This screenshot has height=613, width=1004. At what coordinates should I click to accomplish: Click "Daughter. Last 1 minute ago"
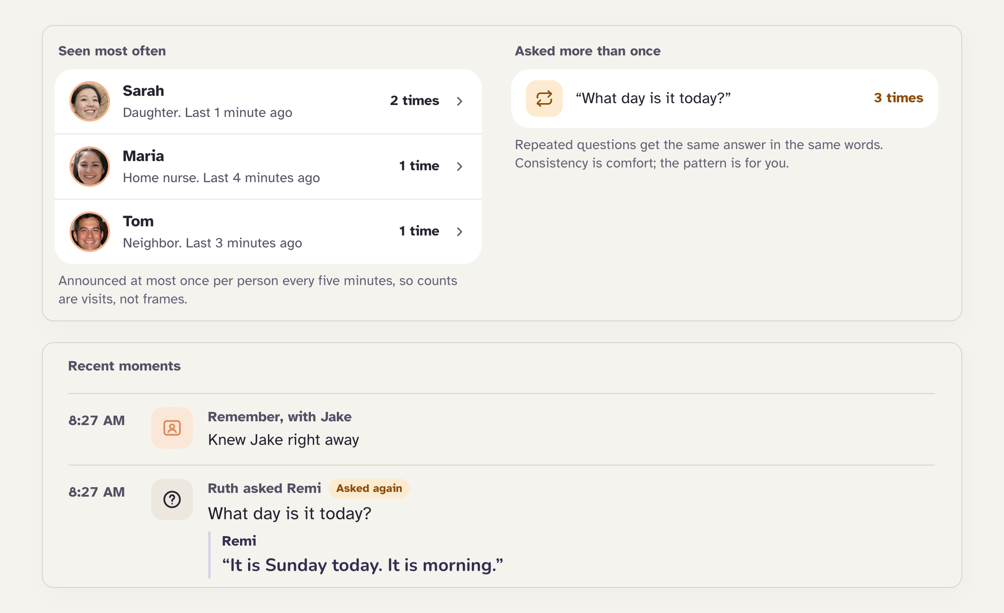(x=207, y=113)
